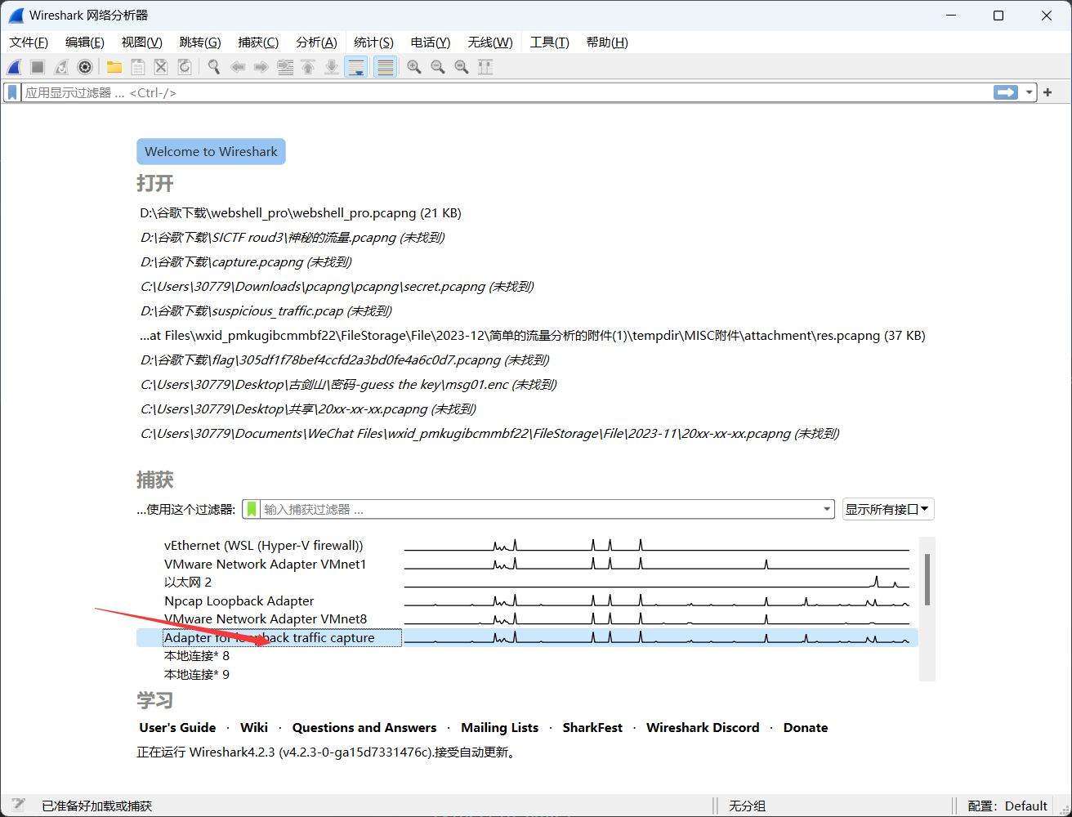Click the zoom in toolbar icon
Viewport: 1072px width, 817px height.
tap(414, 67)
